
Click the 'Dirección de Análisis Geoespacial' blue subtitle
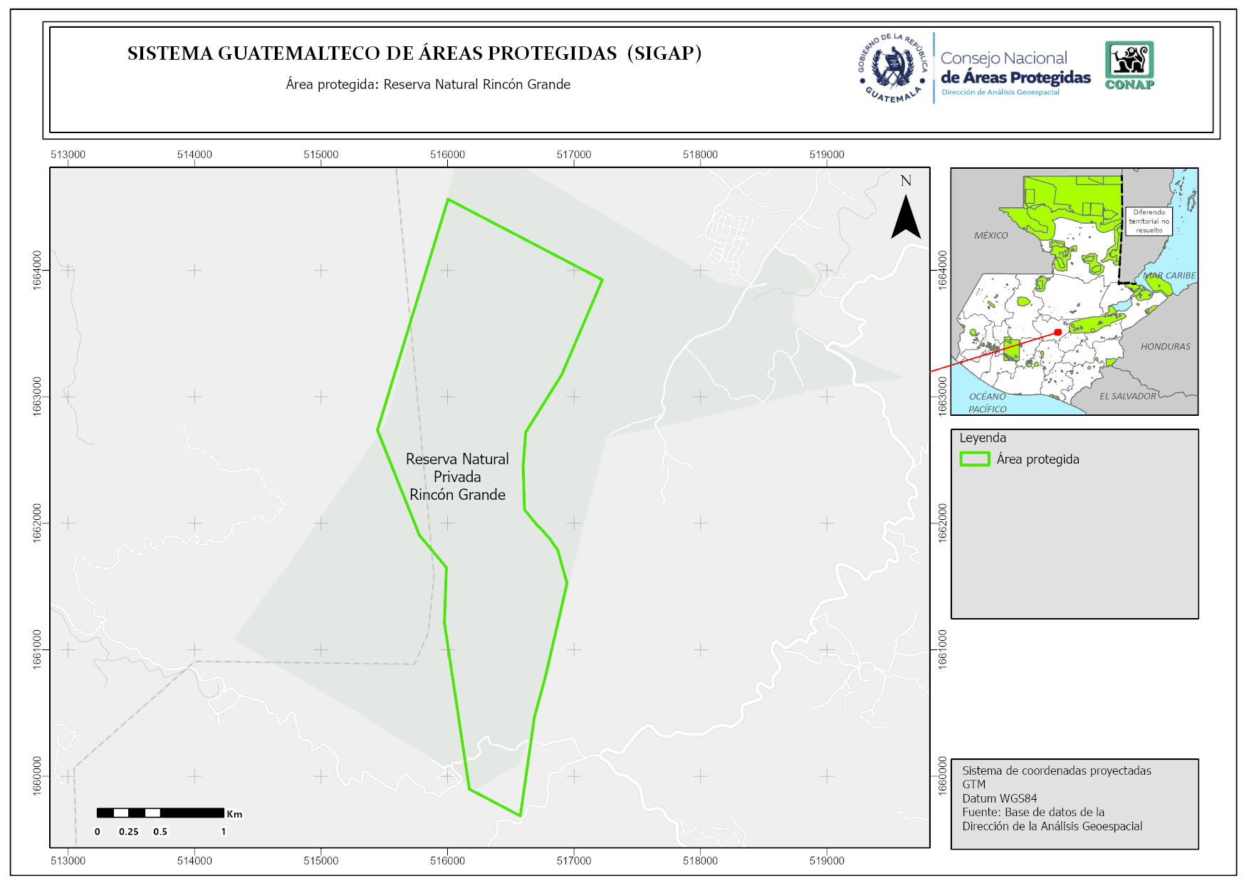[x=1000, y=93]
